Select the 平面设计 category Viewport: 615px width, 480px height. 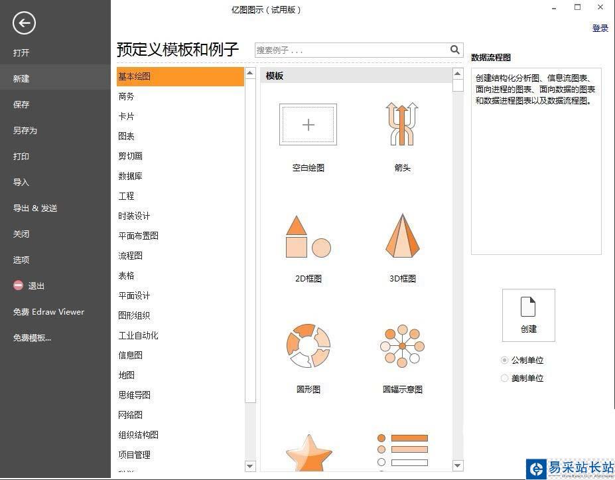tap(134, 295)
